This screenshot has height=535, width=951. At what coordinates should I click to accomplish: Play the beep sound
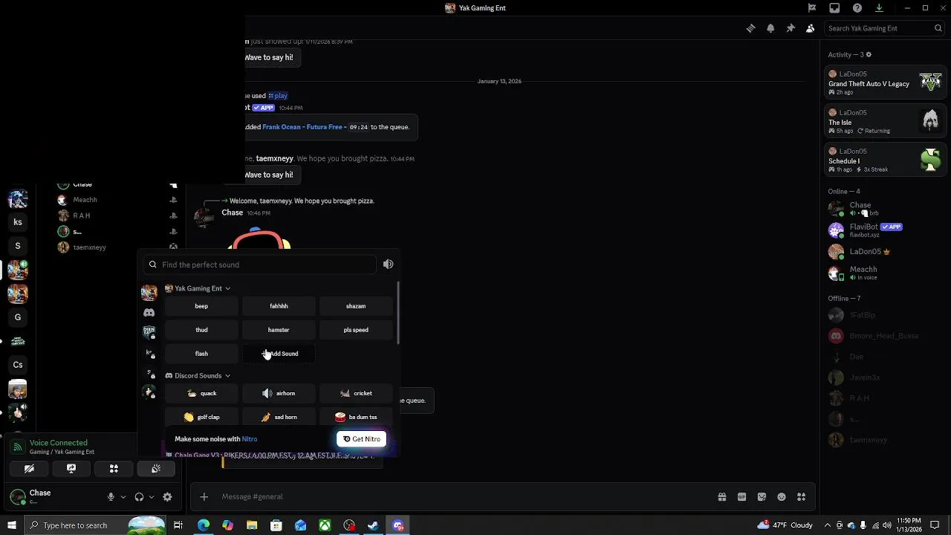[201, 306]
